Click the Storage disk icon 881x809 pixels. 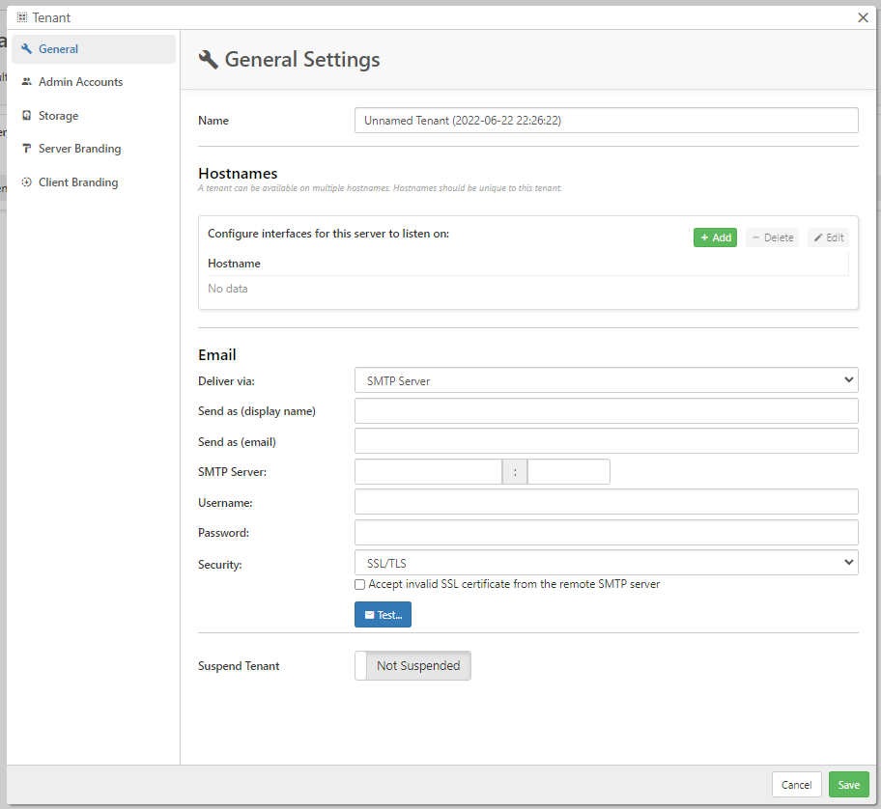(26, 116)
